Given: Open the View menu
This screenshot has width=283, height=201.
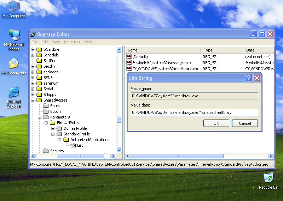Looking at the screenshot, I should (x=56, y=42).
